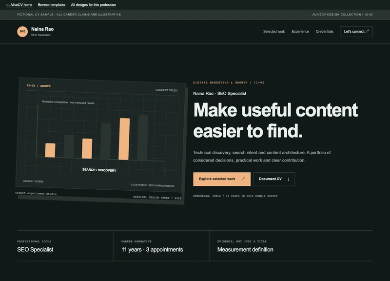Click the Document CV button
Image resolution: width=390 pixels, height=281 pixels.
point(274,179)
